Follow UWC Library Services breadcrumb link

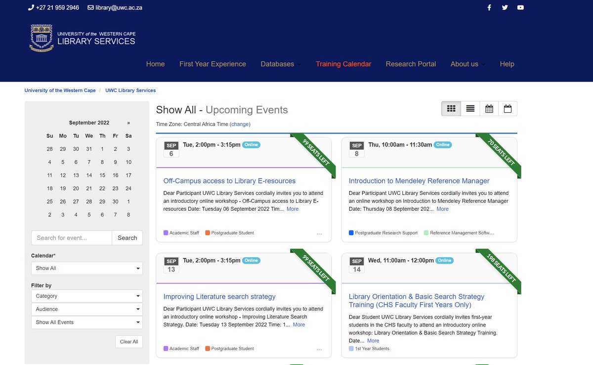point(130,91)
